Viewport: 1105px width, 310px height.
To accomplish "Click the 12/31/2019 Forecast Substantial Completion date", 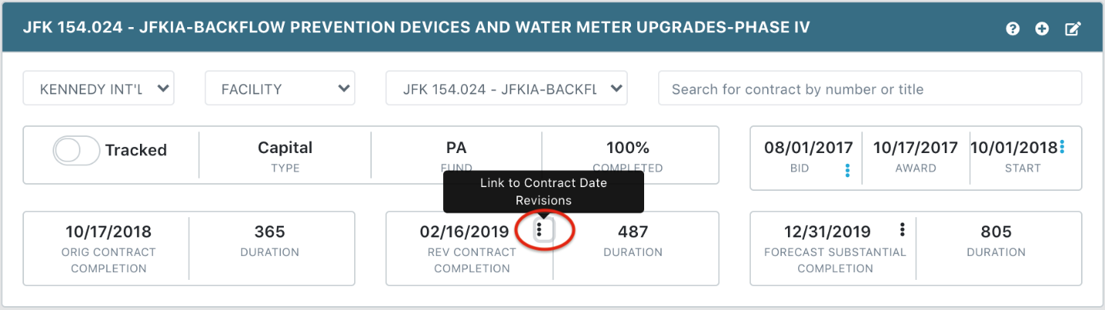I will point(827,231).
